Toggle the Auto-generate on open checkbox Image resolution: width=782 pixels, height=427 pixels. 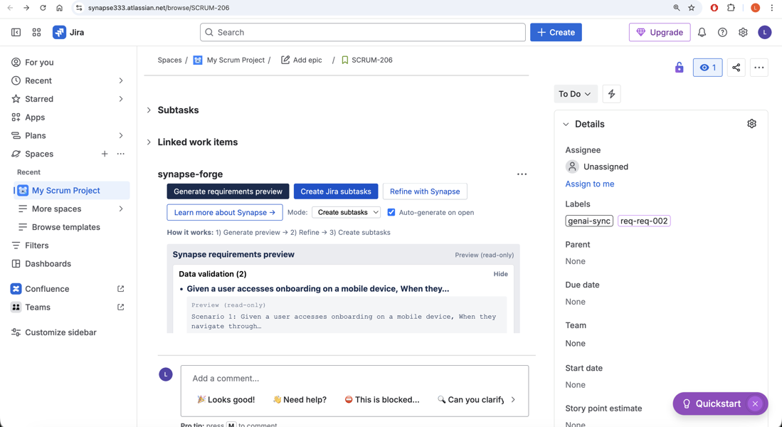tap(391, 212)
